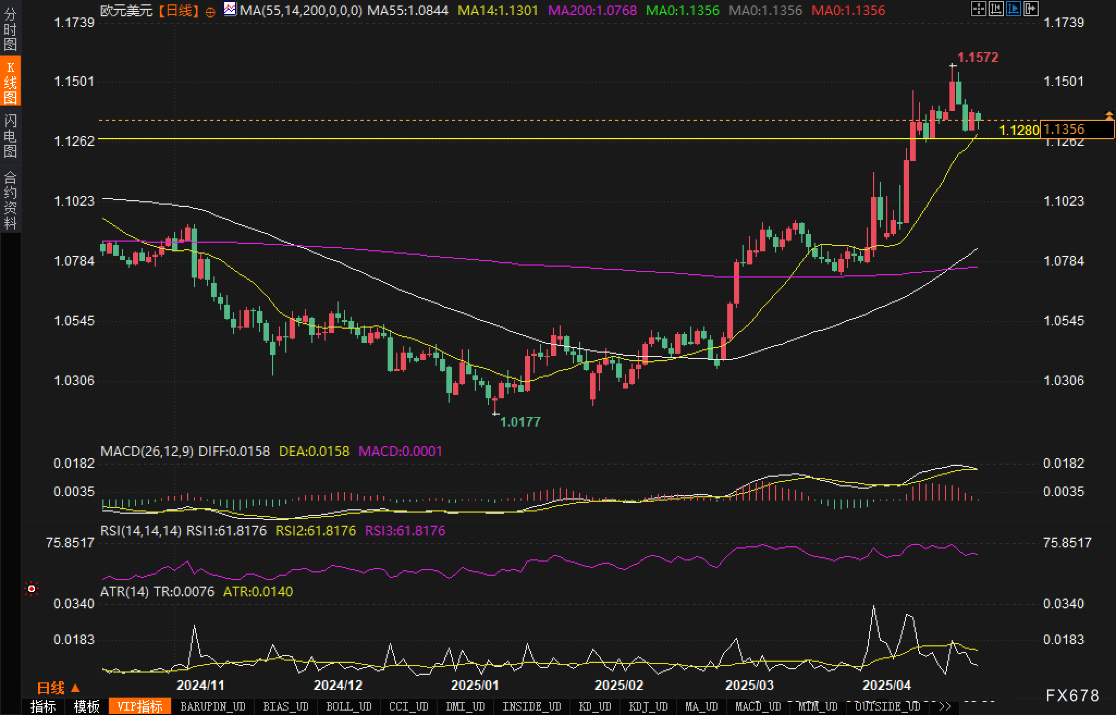This screenshot has width=1116, height=715.
Task: Click the highlighted blue axis-arrow icon
Action: tap(1013, 9)
